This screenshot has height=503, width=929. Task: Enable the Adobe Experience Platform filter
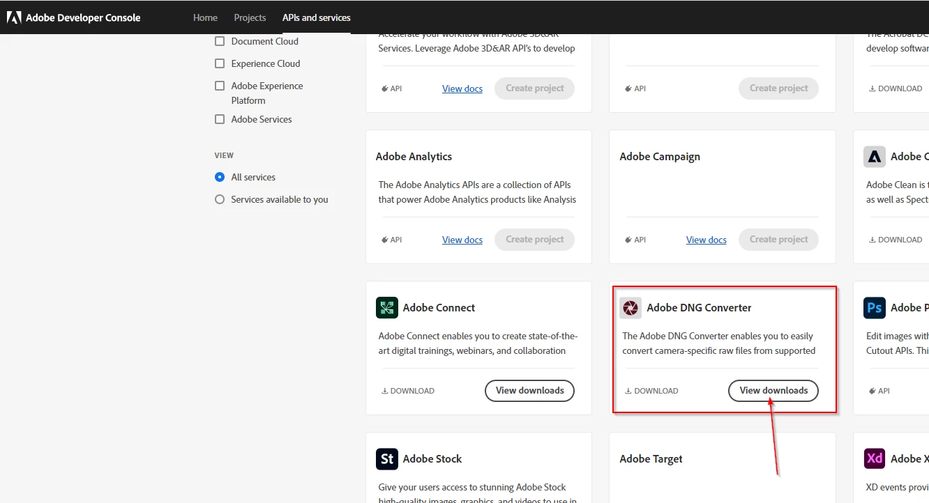(220, 86)
